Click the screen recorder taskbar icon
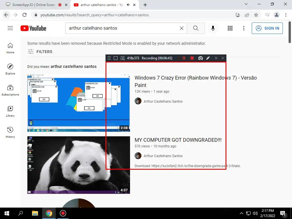The height and width of the screenshot is (219, 292). tap(63, 213)
